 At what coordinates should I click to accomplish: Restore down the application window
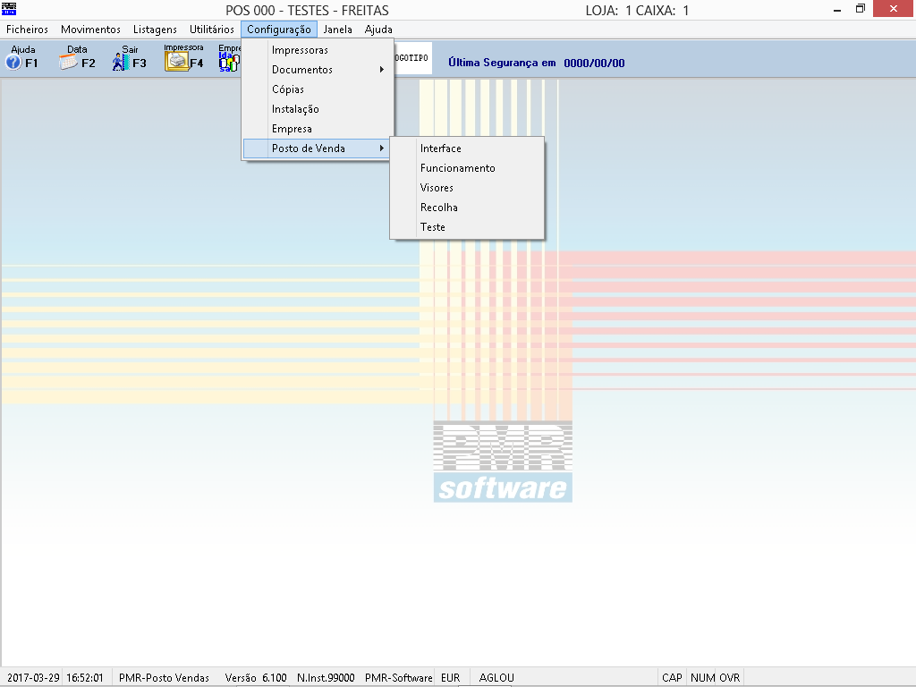point(860,10)
